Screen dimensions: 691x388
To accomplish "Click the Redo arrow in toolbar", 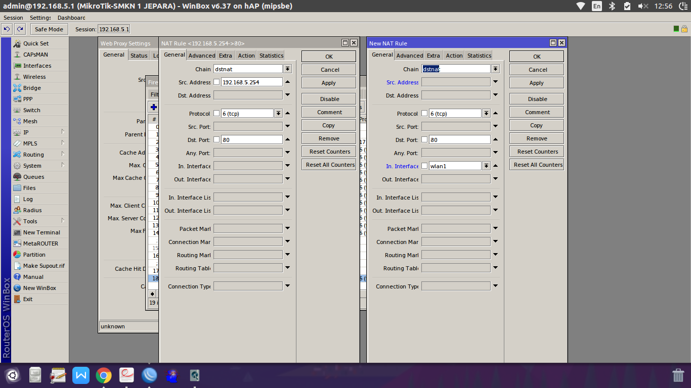I will 20,29.
